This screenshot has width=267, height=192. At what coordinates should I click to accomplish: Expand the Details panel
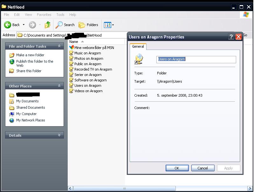(x=59, y=135)
